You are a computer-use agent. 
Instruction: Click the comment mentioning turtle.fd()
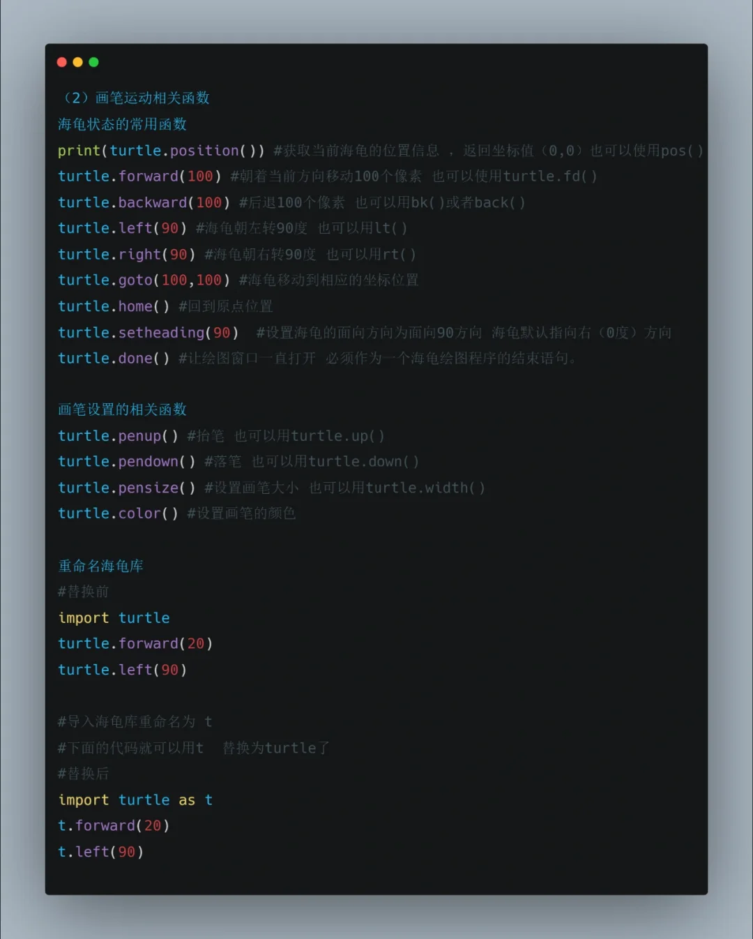coord(413,176)
